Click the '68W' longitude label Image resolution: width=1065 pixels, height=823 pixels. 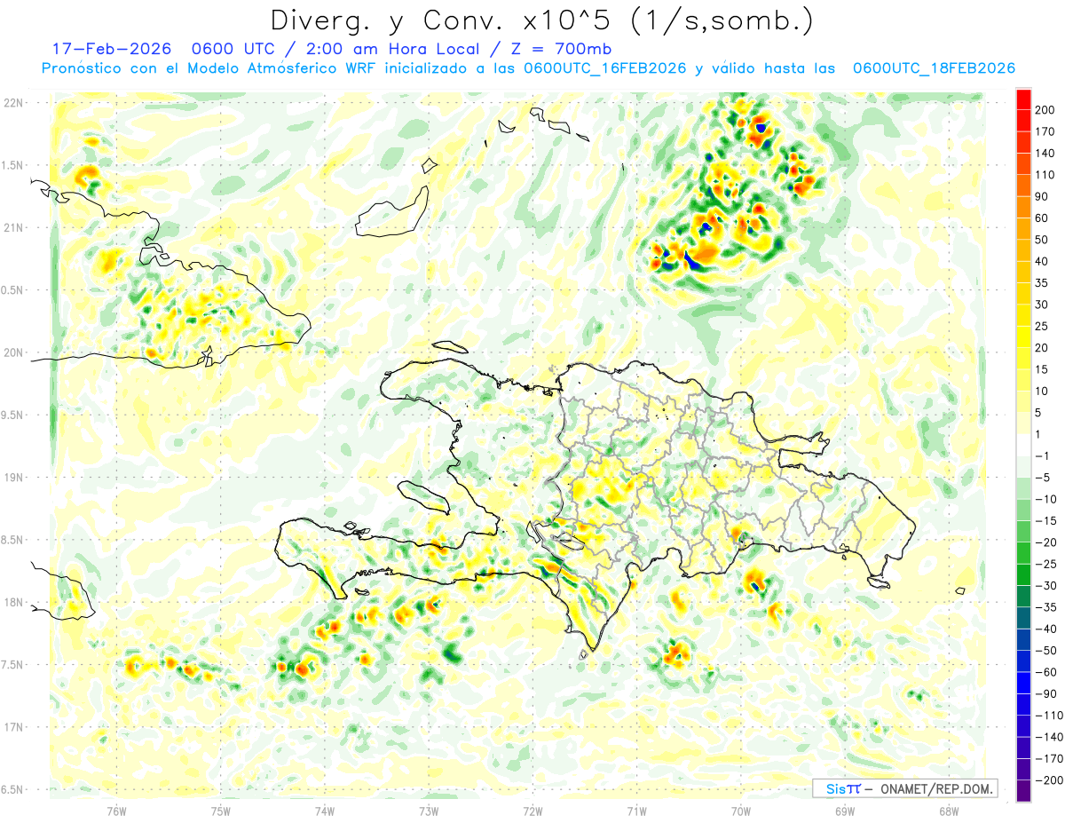tap(949, 810)
